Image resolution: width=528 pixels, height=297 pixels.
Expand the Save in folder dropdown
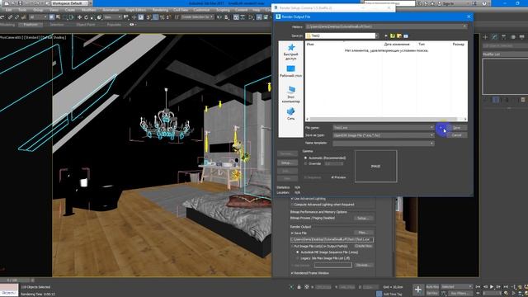[x=377, y=35]
